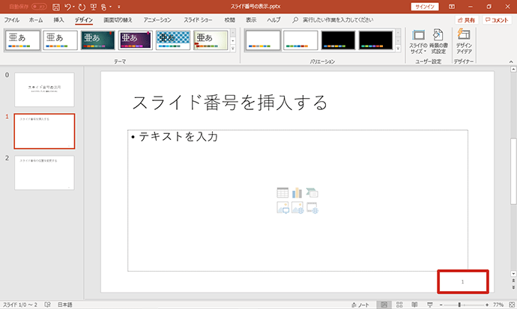Open the アニメーション tab

click(x=157, y=20)
